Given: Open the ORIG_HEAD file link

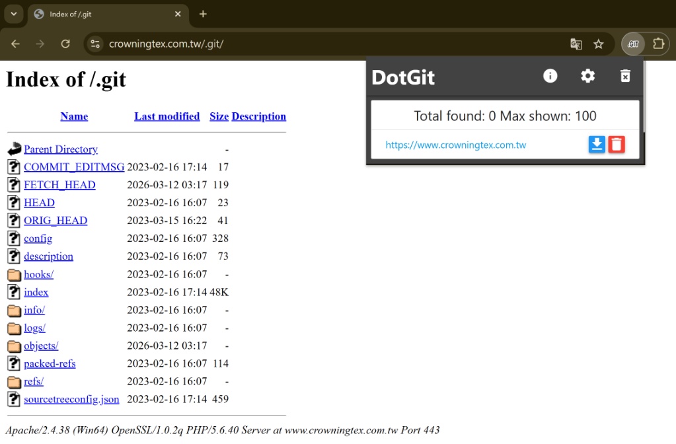Looking at the screenshot, I should pyautogui.click(x=56, y=221).
